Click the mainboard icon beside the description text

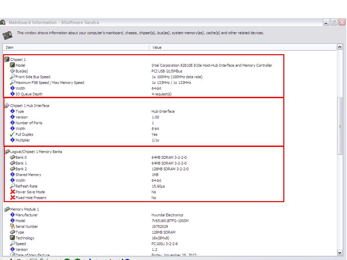point(8,35)
